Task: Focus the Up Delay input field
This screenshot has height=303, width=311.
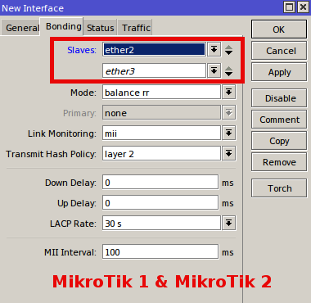Action: tap(160, 202)
